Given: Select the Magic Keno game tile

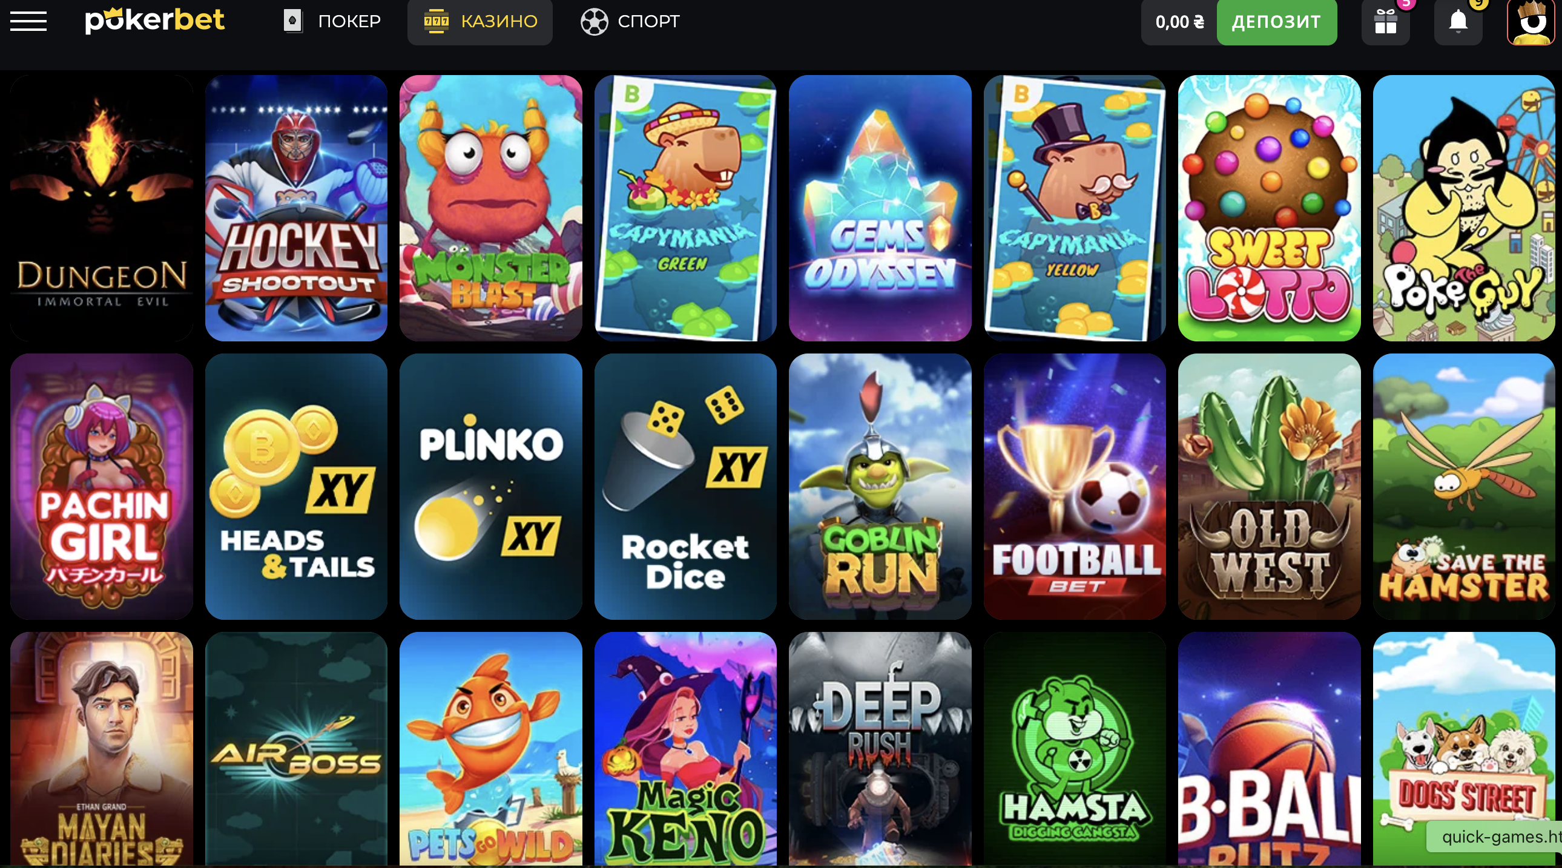Looking at the screenshot, I should coord(685,749).
